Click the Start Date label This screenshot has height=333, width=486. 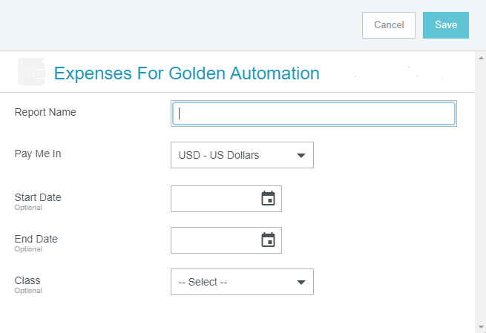(x=38, y=197)
